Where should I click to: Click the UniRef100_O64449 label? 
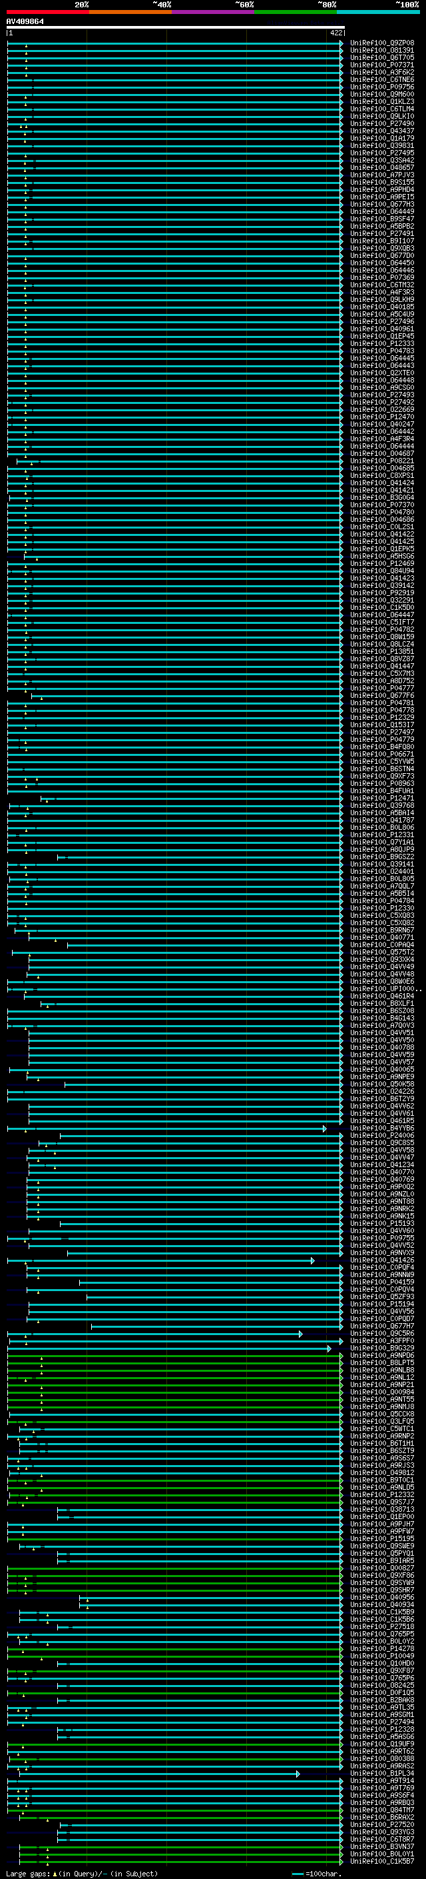382,211
